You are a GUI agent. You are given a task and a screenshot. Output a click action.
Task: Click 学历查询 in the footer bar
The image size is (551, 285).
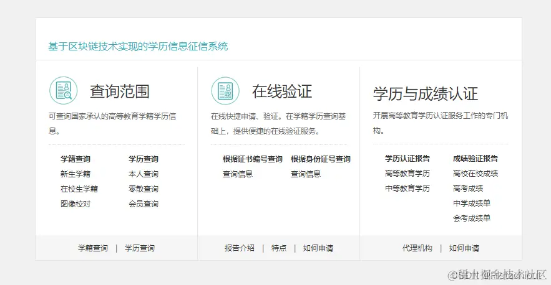140,248
